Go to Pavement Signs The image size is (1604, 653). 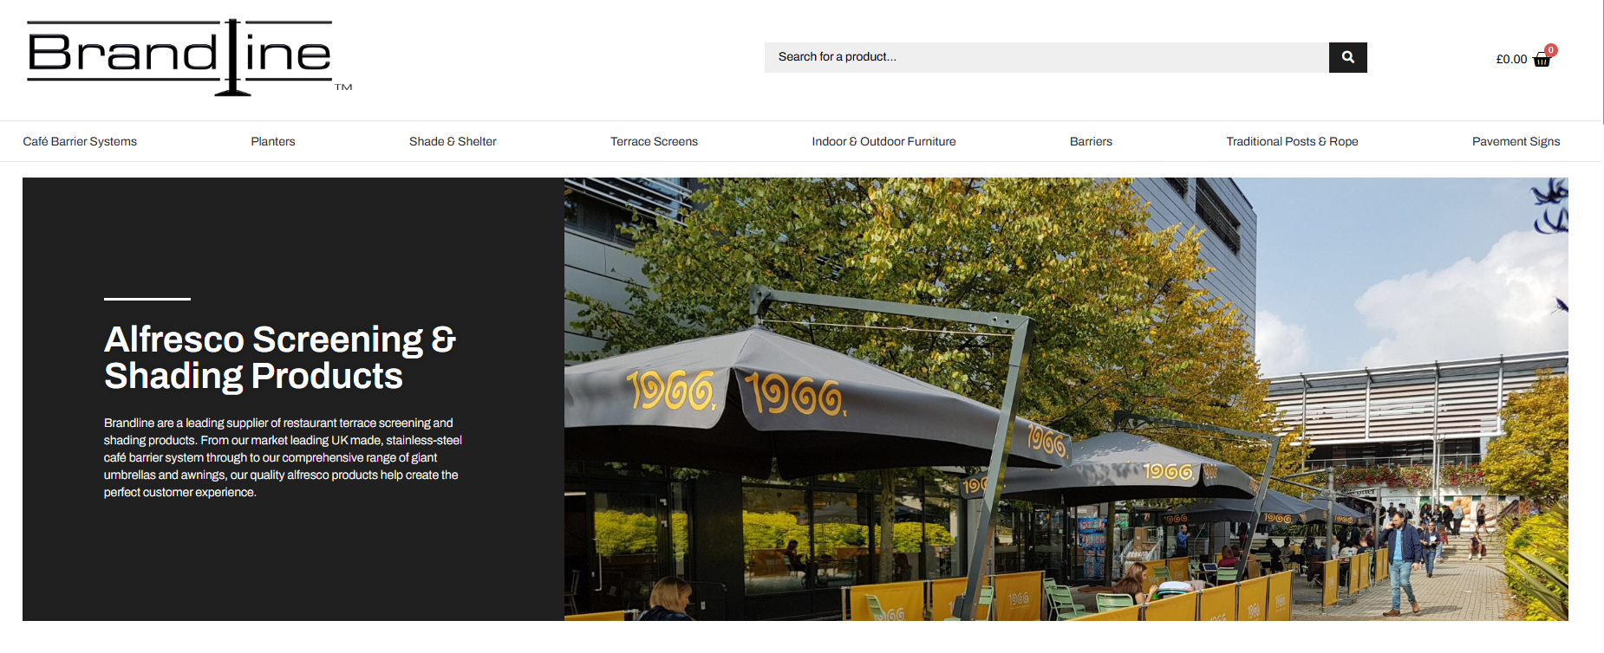[1516, 141]
